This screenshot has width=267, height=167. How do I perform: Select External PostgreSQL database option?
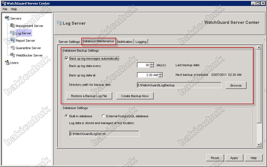point(103,116)
